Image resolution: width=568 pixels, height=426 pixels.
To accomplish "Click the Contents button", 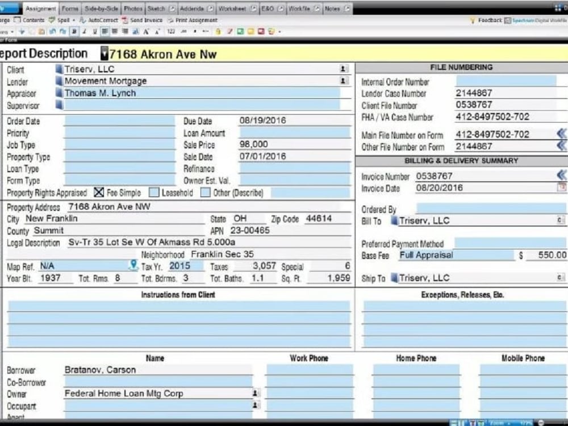I will coord(29,20).
